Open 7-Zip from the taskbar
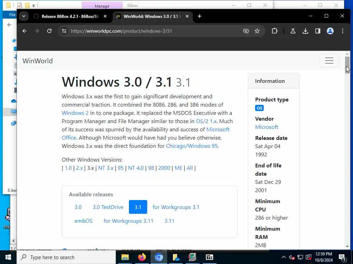This screenshot has width=353, height=264. (209, 257)
